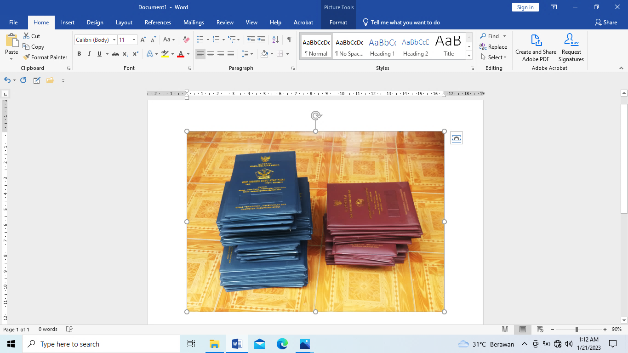This screenshot has width=628, height=353.
Task: Click the Sort icon in Paragraph group
Action: [275, 40]
